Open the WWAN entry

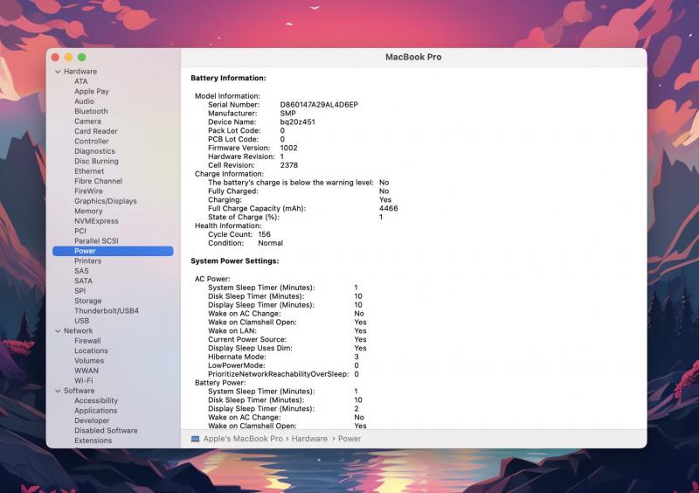coord(87,371)
